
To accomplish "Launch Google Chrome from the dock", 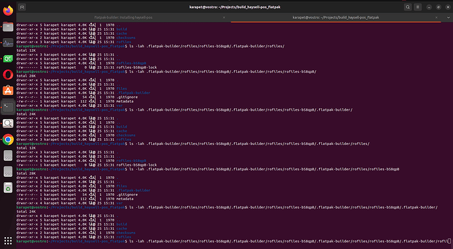I will (x=8, y=140).
